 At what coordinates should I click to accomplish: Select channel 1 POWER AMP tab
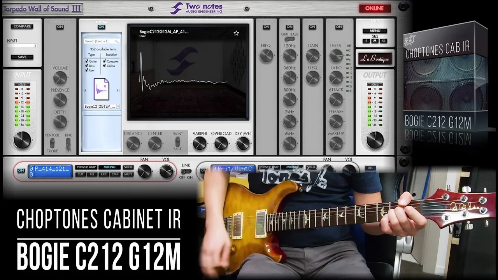coord(86,167)
